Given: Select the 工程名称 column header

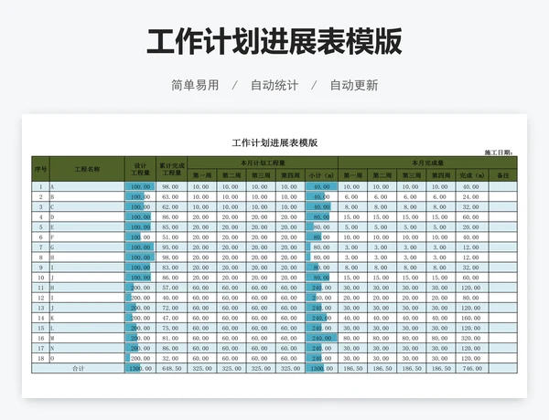Looking at the screenshot, I should click(87, 169).
